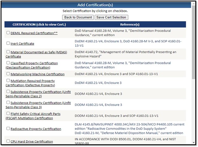The height and width of the screenshot is (147, 198).
Task: Check the Flight Safety Critical Aircraft Parts checkbox
Action: [x=8, y=113]
